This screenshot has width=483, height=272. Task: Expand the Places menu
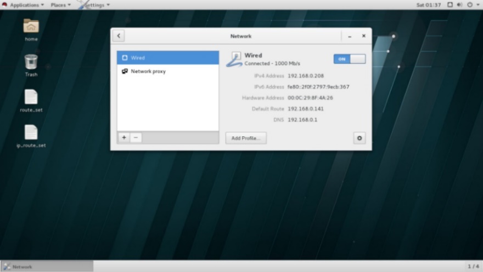(x=60, y=5)
